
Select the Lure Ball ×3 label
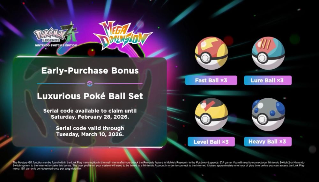[x=268, y=80]
